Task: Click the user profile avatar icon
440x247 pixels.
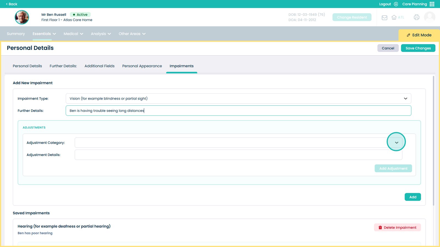Action: 430,17
